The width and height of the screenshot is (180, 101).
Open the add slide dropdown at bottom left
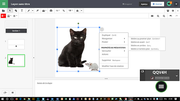point(5,93)
